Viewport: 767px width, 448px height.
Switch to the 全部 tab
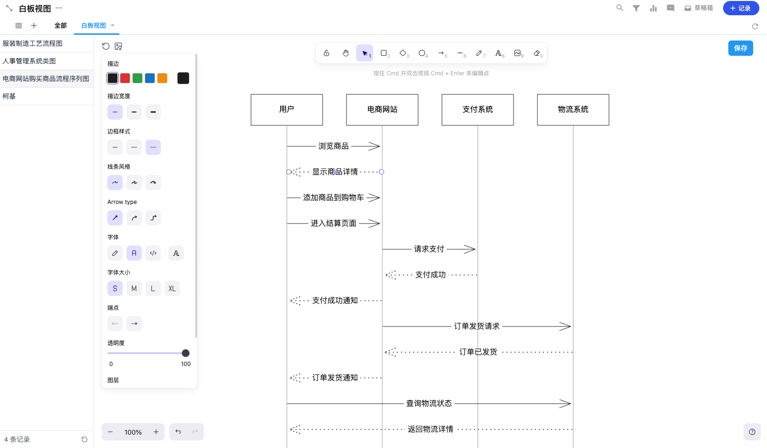(x=61, y=26)
